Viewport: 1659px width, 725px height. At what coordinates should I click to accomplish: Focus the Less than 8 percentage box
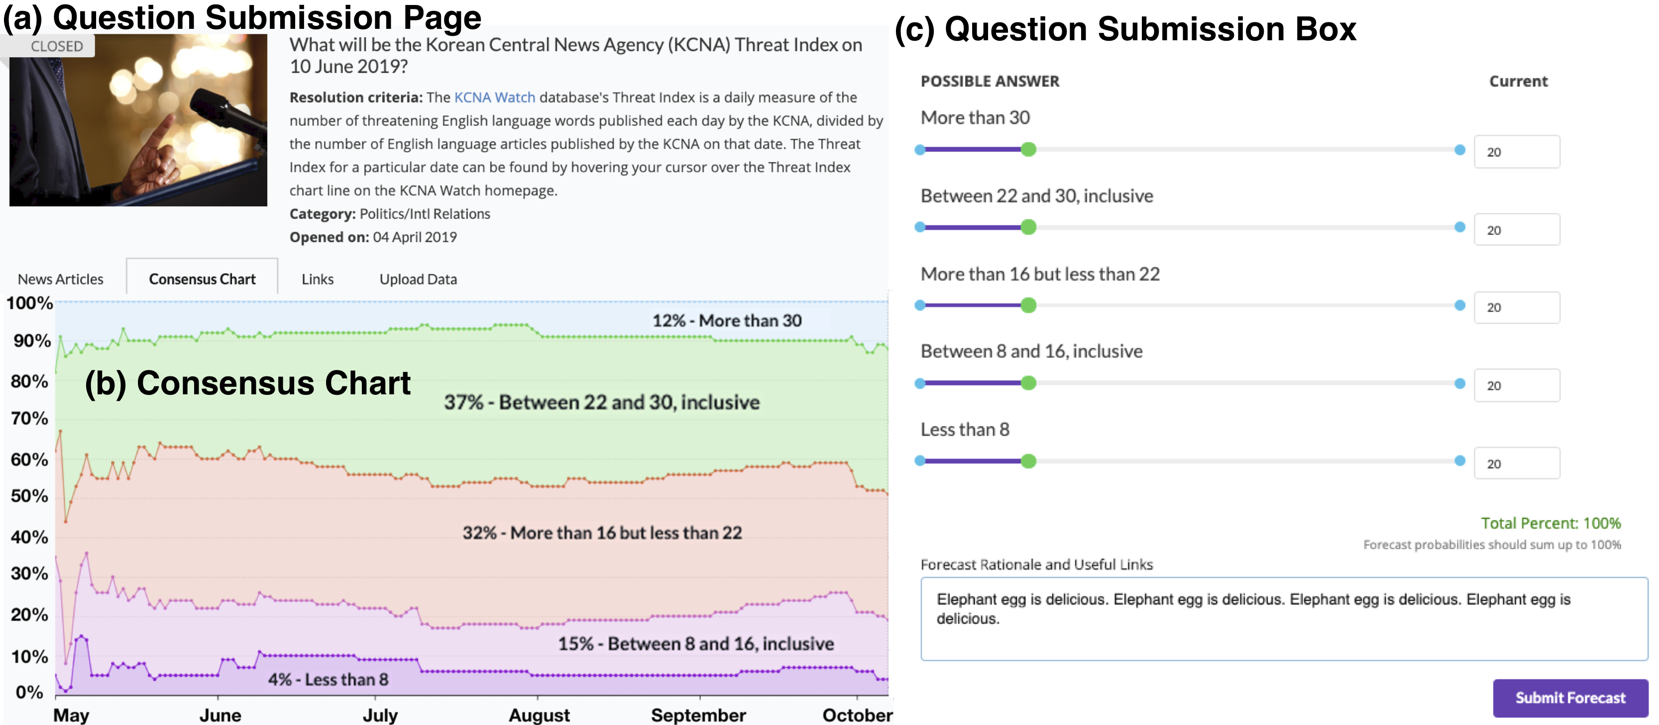pos(1517,463)
